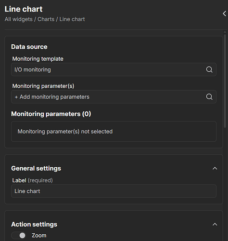Image resolution: width=228 pixels, height=241 pixels.
Task: Click the panel's vertical scrollbar thumb
Action: click(x=225, y=81)
